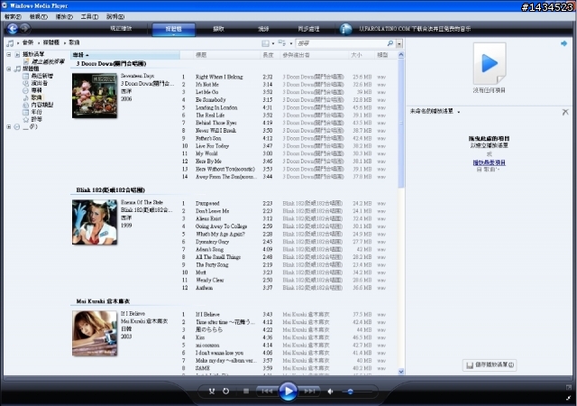Open the File menu
Image resolution: width=577 pixels, height=406 pixels.
(13, 16)
